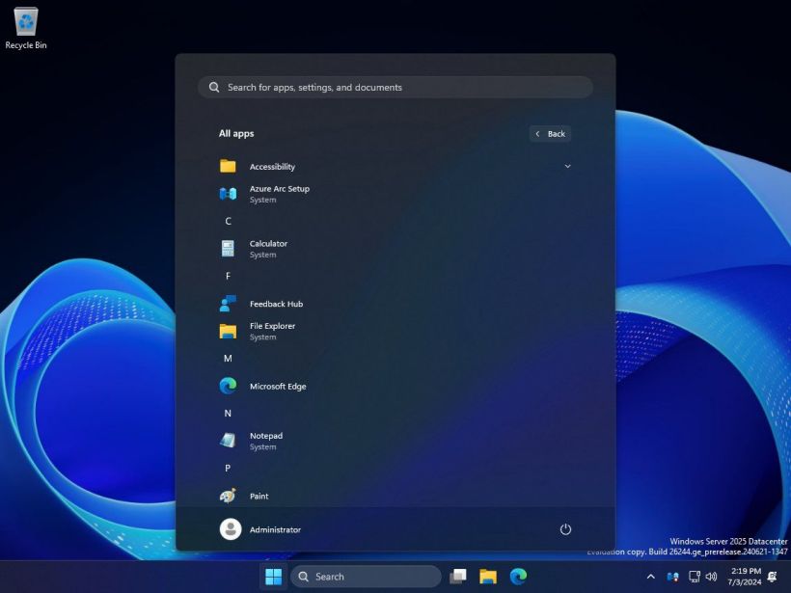
Task: Open volume control from system tray
Action: [711, 577]
